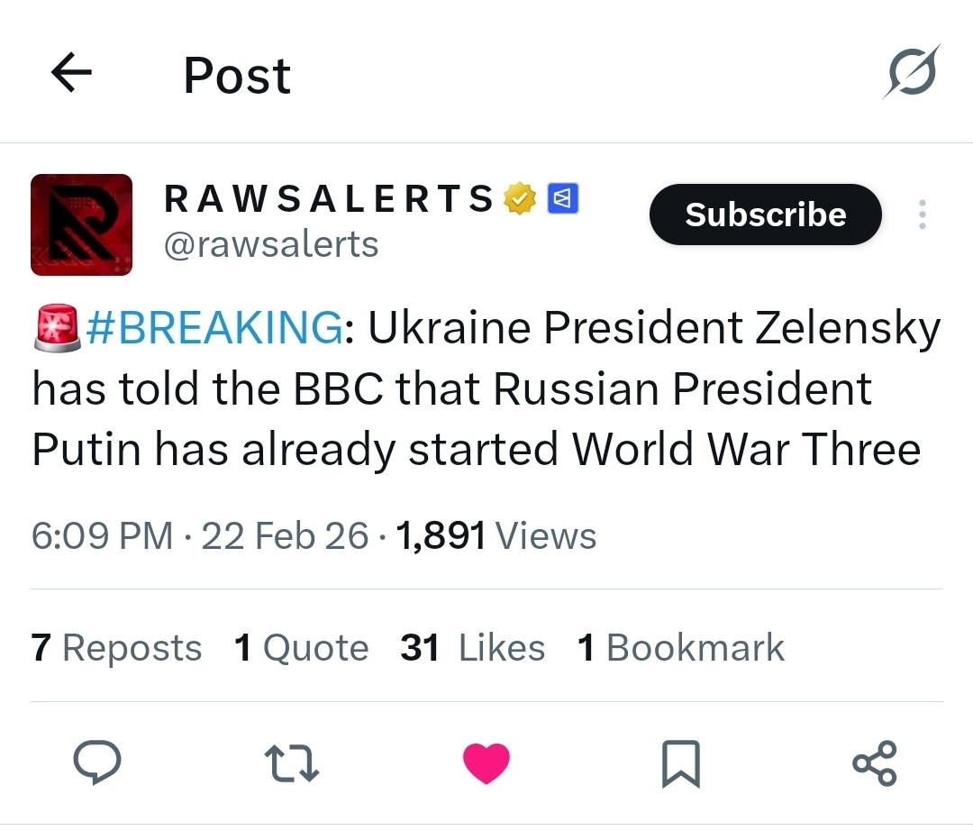Screen dimensions: 973x840
Task: Toggle the bookmark icon
Action: click(x=681, y=763)
